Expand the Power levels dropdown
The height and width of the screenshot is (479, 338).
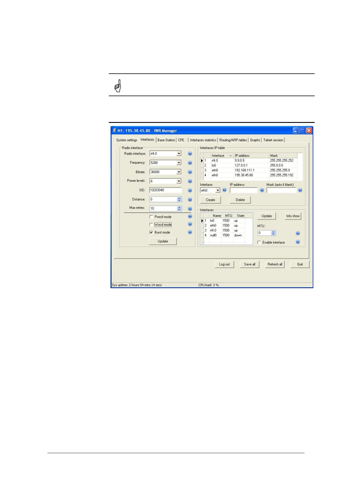(x=179, y=181)
